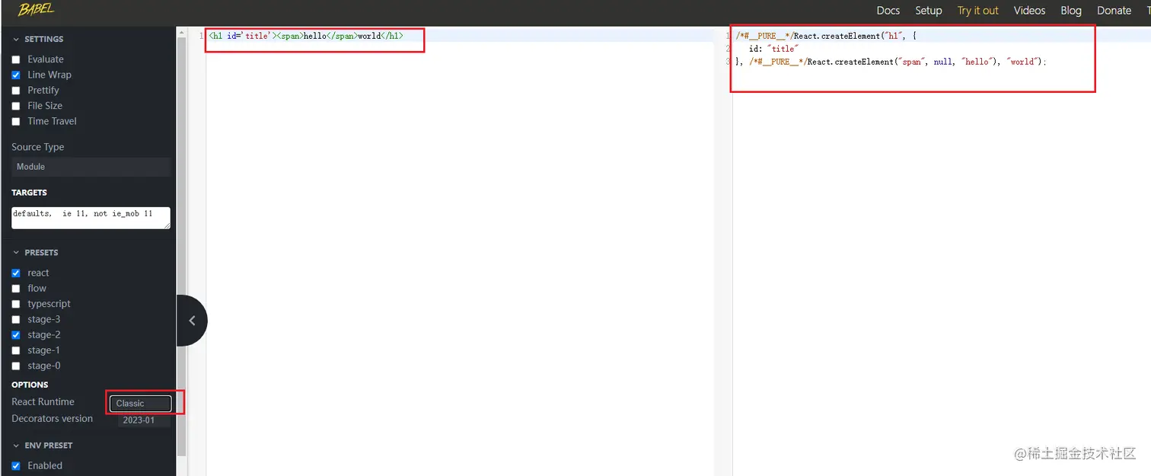This screenshot has width=1151, height=476.
Task: Toggle the Env Preset Enabled checkbox
Action: (x=16, y=465)
